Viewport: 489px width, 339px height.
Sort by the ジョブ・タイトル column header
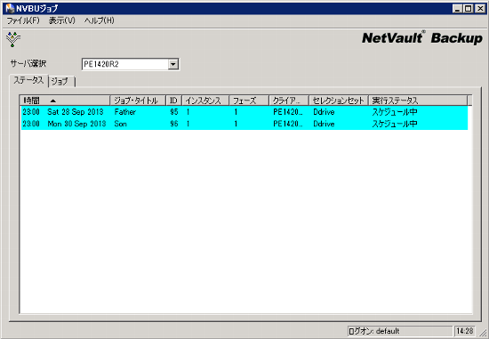pyautogui.click(x=138, y=101)
